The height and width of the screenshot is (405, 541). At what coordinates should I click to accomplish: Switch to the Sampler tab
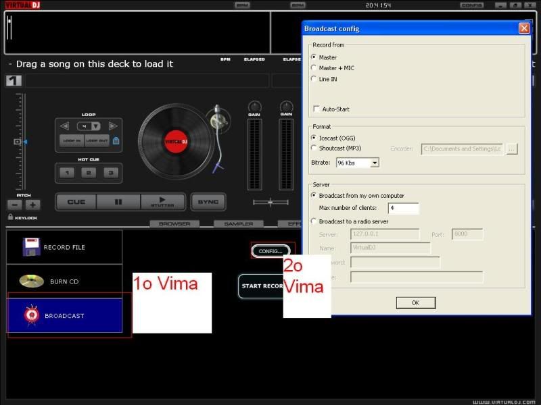239,223
